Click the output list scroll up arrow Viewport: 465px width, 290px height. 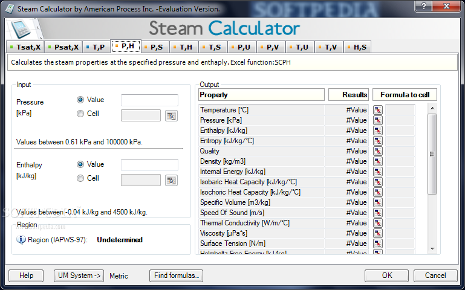432,108
